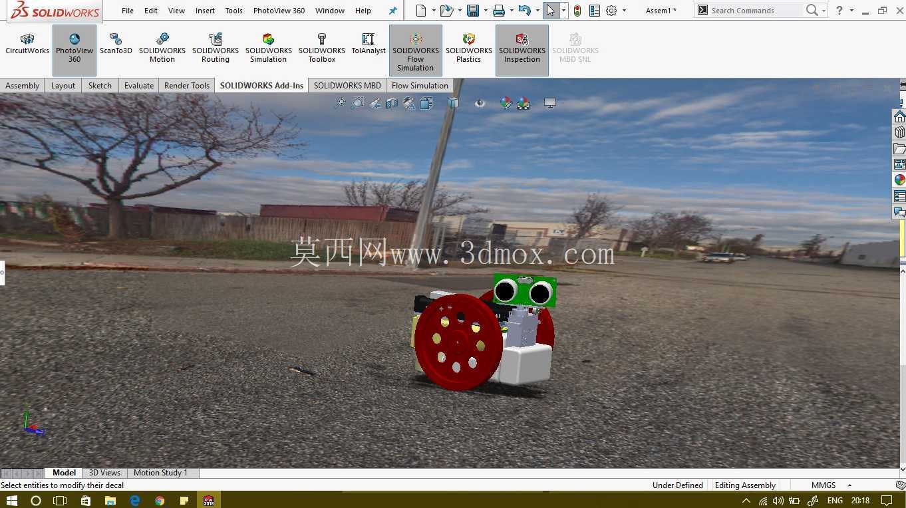Pin the menu bar with pushpin
The image size is (906, 508).
pos(392,11)
